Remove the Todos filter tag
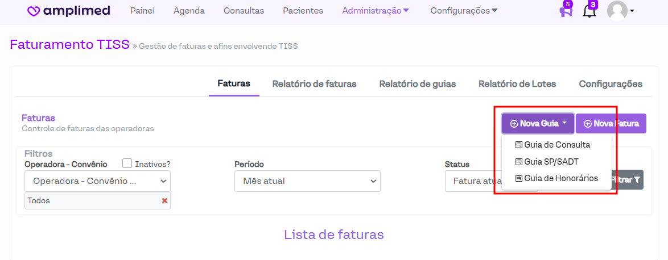 tap(164, 200)
